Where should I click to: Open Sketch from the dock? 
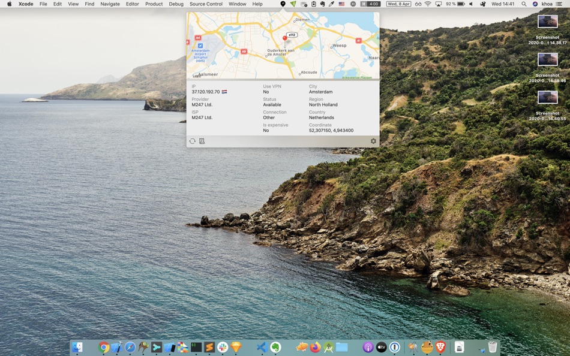[236, 347]
